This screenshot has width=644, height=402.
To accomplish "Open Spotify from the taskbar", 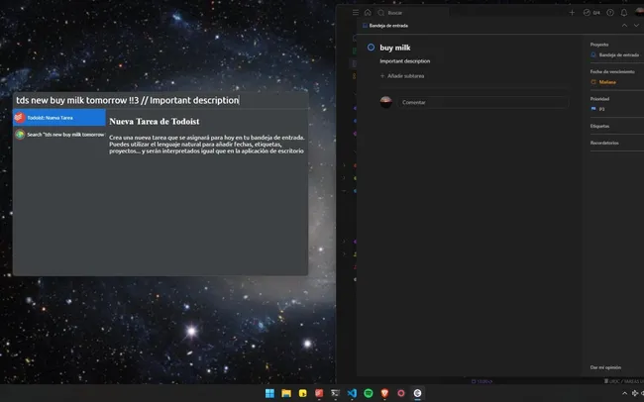I will pyautogui.click(x=369, y=393).
